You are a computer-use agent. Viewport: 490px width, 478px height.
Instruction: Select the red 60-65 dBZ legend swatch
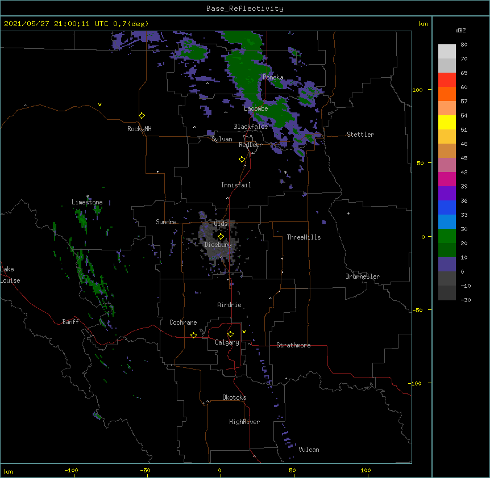click(447, 79)
